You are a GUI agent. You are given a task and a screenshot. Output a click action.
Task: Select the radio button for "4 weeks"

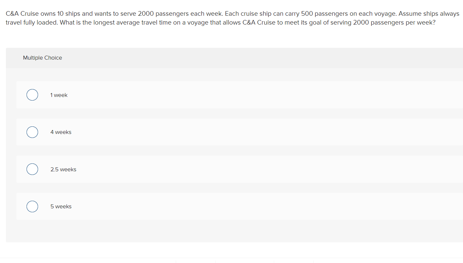coord(32,132)
